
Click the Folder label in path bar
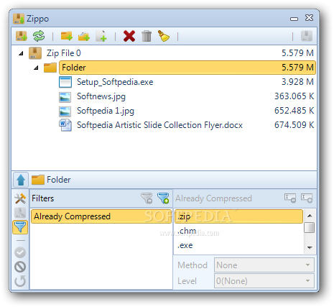click(x=59, y=180)
